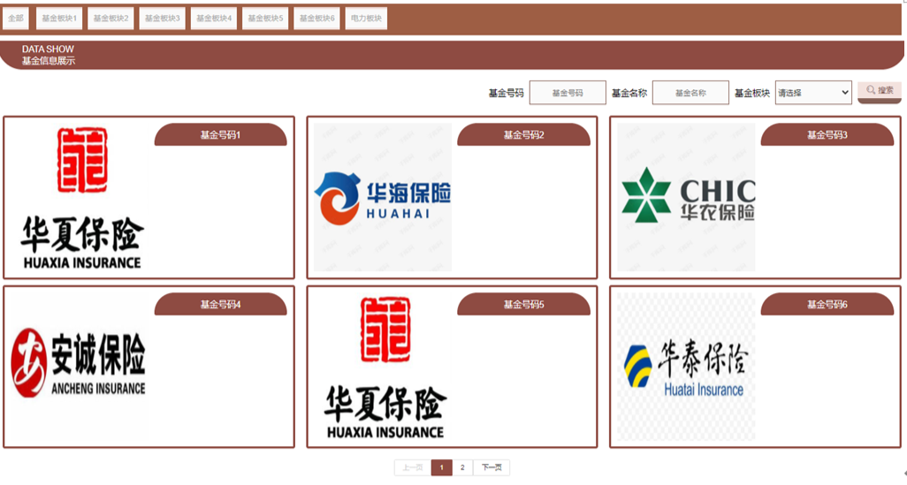Screen dimensions: 907x485
Task: Open the CHIC 华农保险 logo thumbnail
Action: click(x=686, y=198)
